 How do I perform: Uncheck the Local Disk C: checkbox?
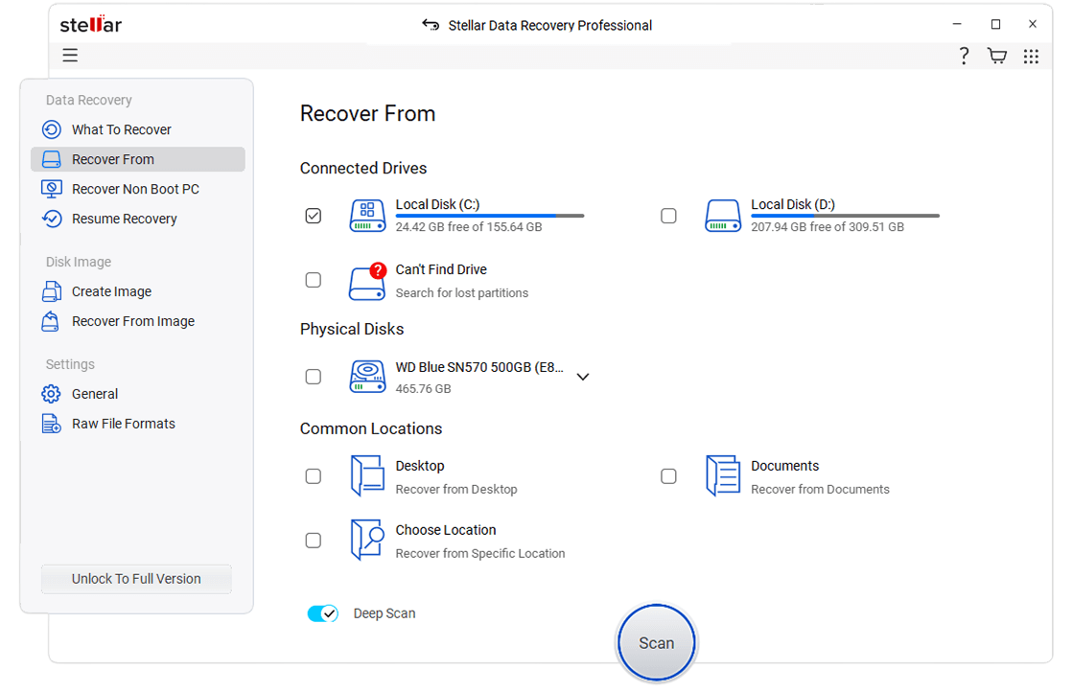coord(313,216)
